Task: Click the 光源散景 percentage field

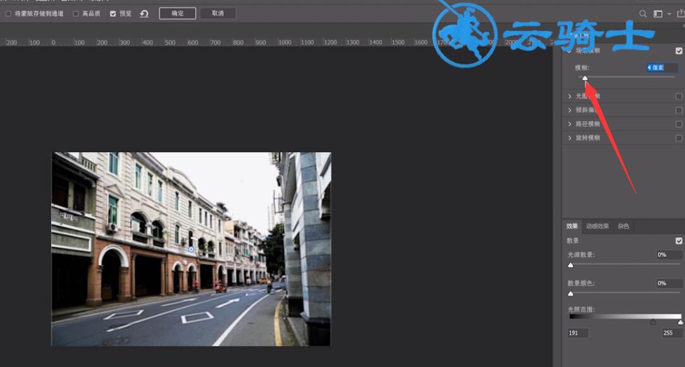Action: (x=670, y=255)
